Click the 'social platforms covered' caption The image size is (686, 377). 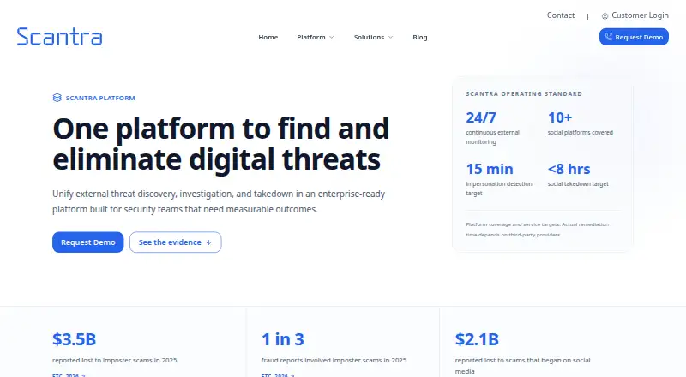(x=581, y=133)
